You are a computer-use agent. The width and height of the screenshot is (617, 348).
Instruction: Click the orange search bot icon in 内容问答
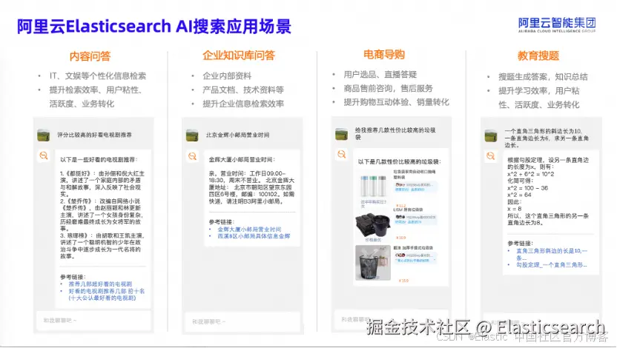(x=43, y=155)
